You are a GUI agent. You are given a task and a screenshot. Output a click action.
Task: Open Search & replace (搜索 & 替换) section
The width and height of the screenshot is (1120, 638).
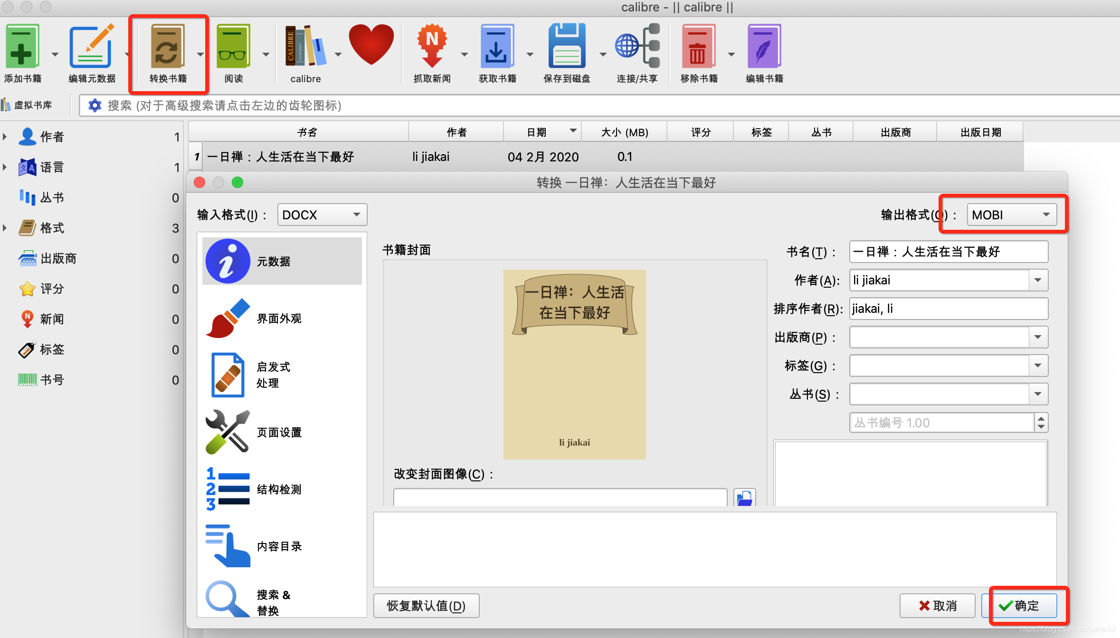tap(282, 599)
